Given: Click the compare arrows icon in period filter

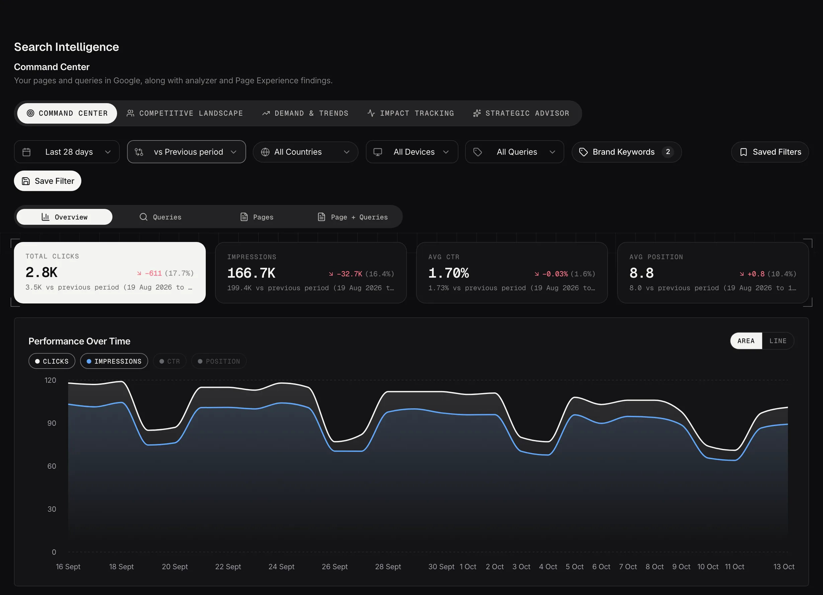Looking at the screenshot, I should tap(139, 152).
